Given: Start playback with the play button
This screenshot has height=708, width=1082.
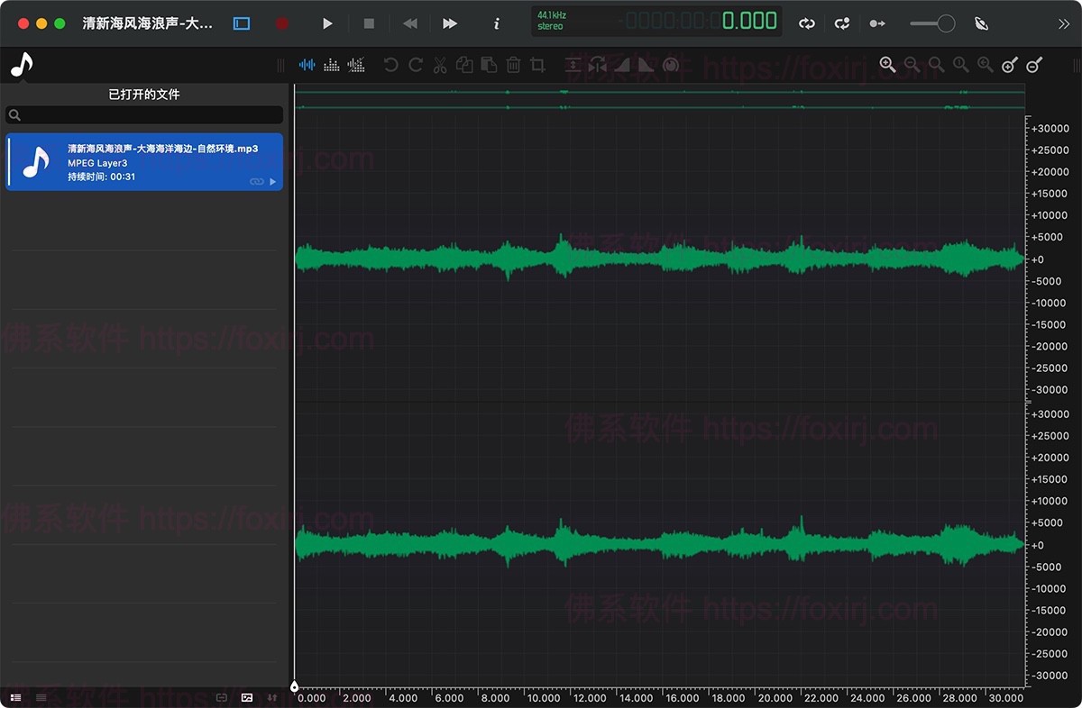Looking at the screenshot, I should (328, 23).
